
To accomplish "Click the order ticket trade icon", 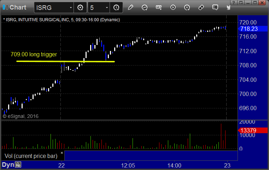I will (x=201, y=7).
